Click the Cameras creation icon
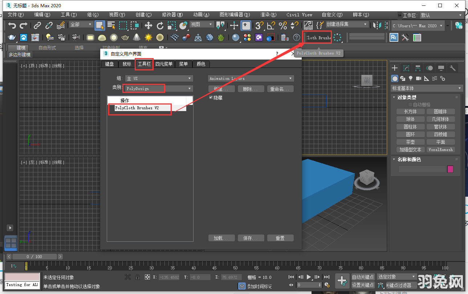This screenshot has width=468, height=294. [x=419, y=78]
